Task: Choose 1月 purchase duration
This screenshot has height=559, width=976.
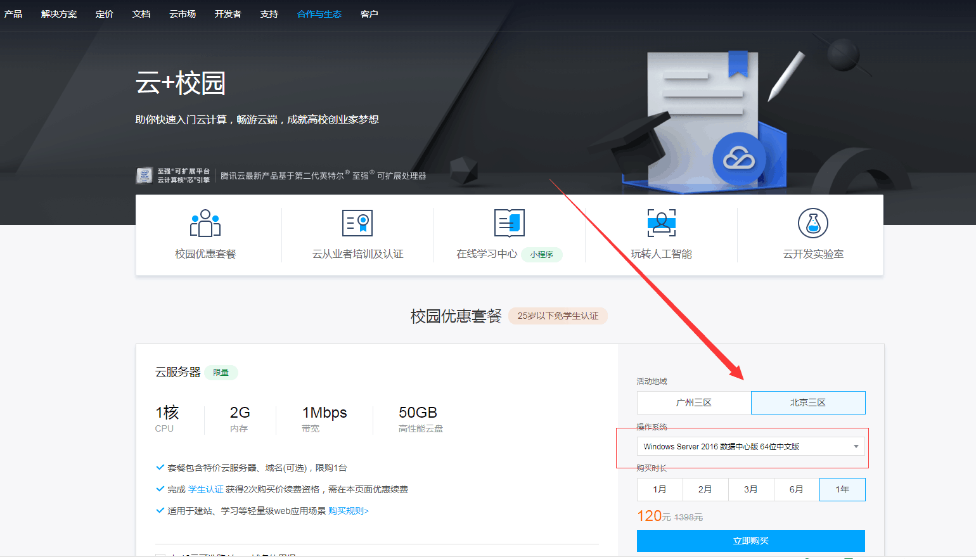Action: tap(660, 489)
